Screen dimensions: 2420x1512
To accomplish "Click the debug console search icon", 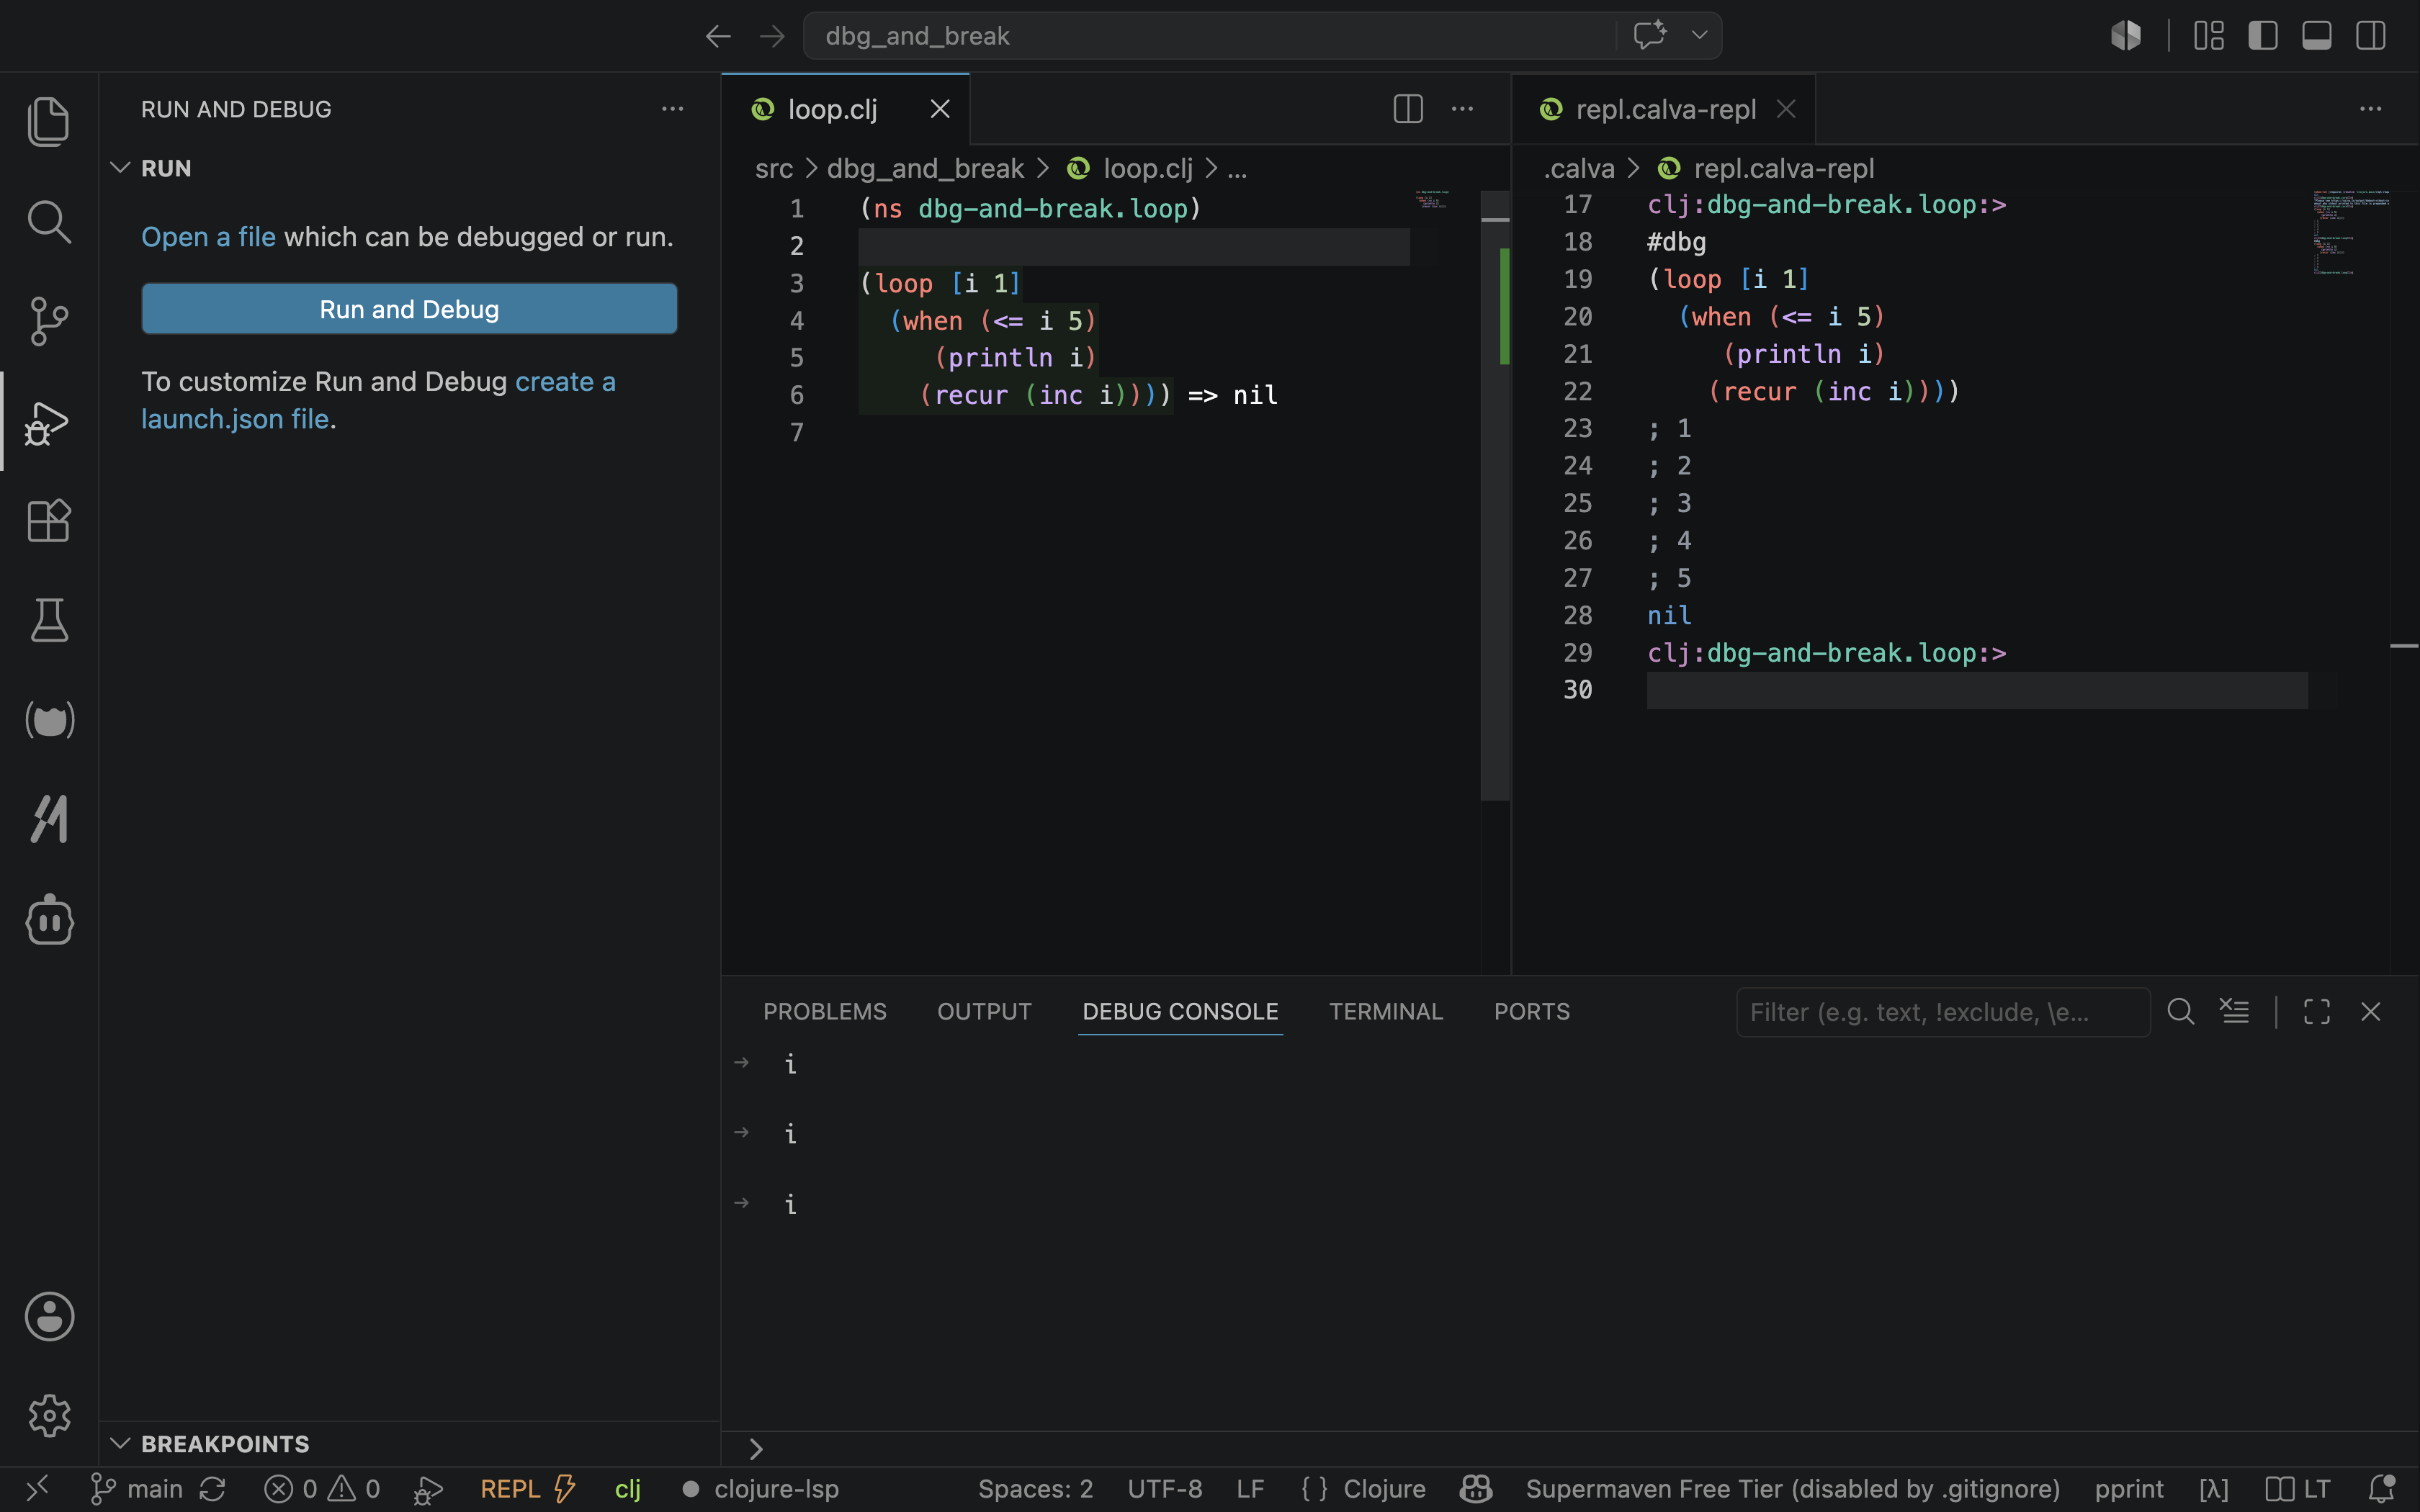I will pyautogui.click(x=2181, y=1012).
